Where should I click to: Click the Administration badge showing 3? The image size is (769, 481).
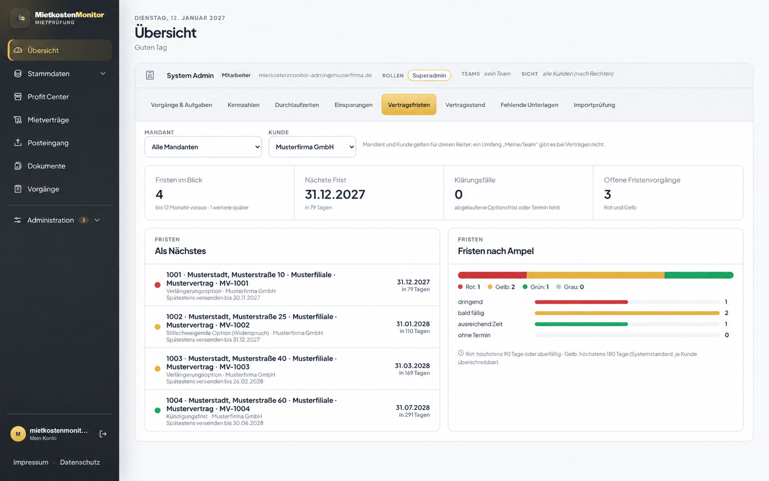[84, 220]
